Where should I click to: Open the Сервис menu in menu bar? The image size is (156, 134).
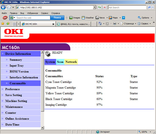point(45,13)
